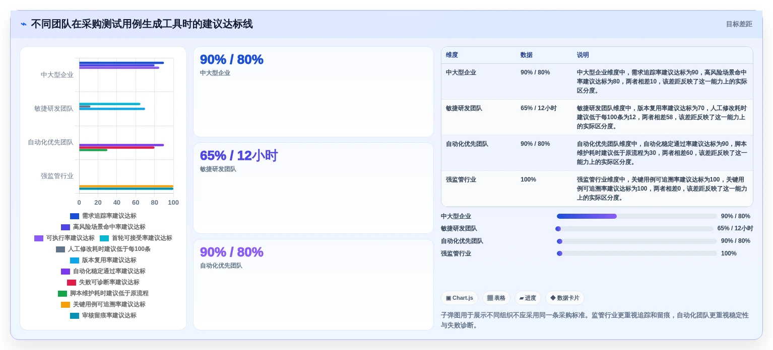Select the 数据卡片 tag chip
Viewport: 773px width, 350px height.
pos(565,298)
